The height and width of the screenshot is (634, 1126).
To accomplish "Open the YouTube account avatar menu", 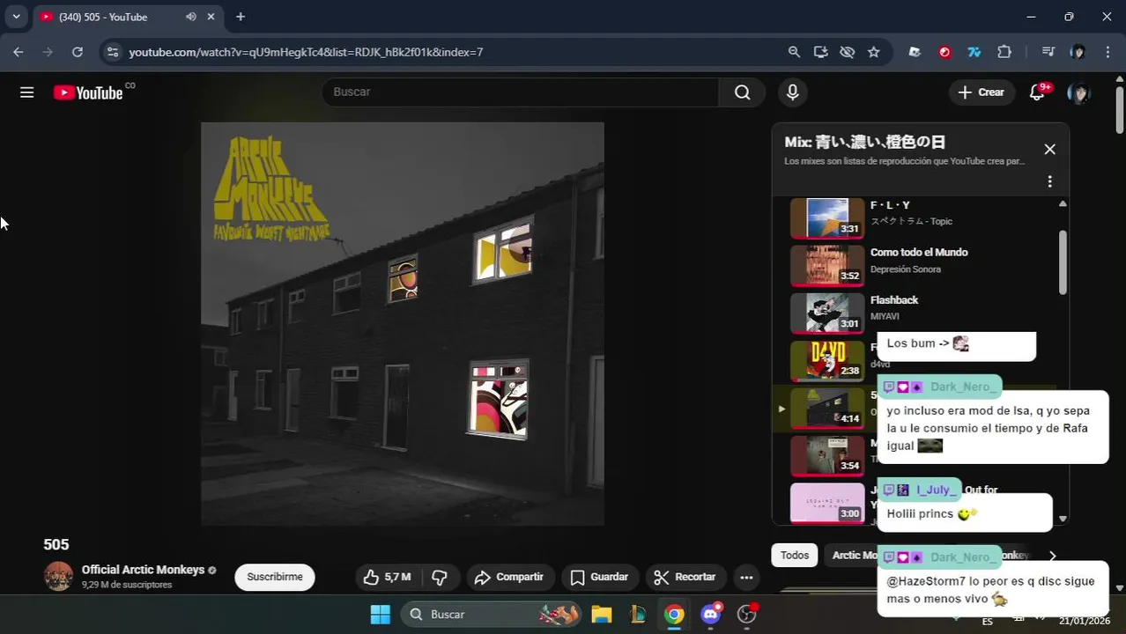I will pyautogui.click(x=1078, y=92).
